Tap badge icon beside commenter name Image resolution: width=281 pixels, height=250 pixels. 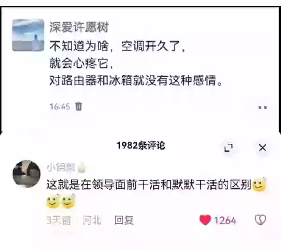click(x=81, y=168)
